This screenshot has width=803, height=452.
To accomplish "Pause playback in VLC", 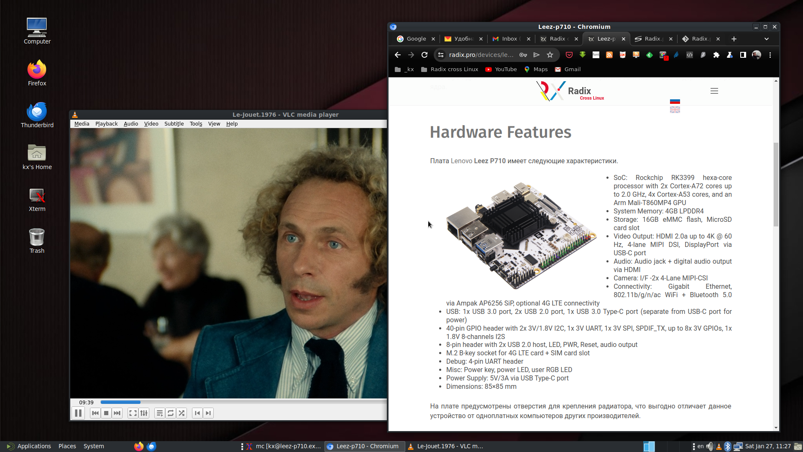I will point(78,413).
